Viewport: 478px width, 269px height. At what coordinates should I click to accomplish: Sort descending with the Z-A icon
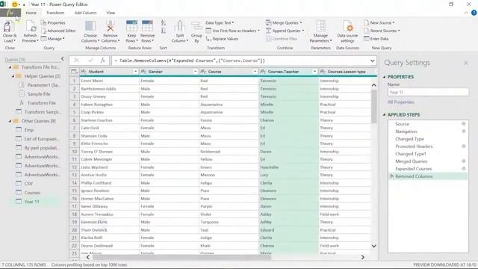(164, 31)
